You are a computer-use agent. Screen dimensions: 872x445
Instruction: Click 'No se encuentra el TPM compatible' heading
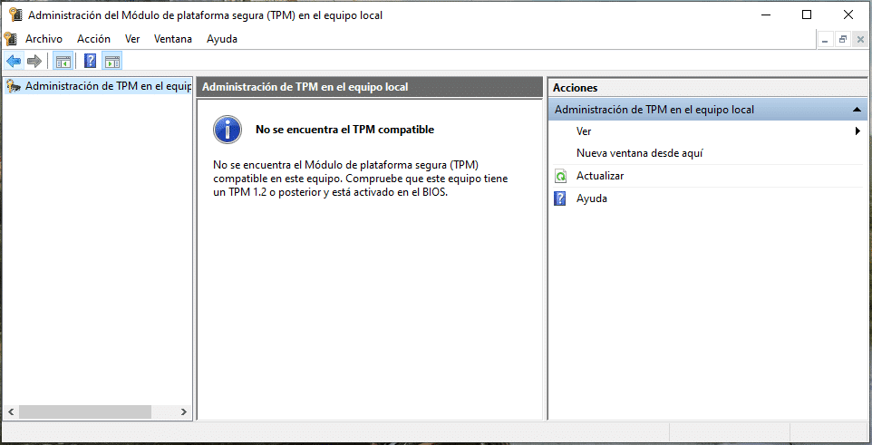[x=344, y=130]
